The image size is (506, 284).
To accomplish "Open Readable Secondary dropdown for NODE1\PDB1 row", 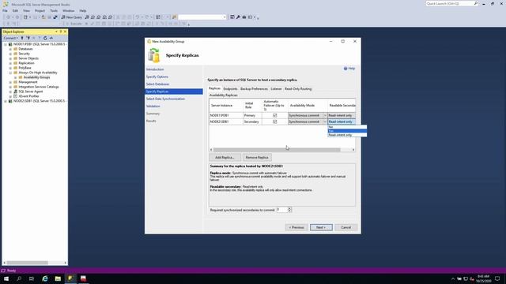I will [342, 115].
